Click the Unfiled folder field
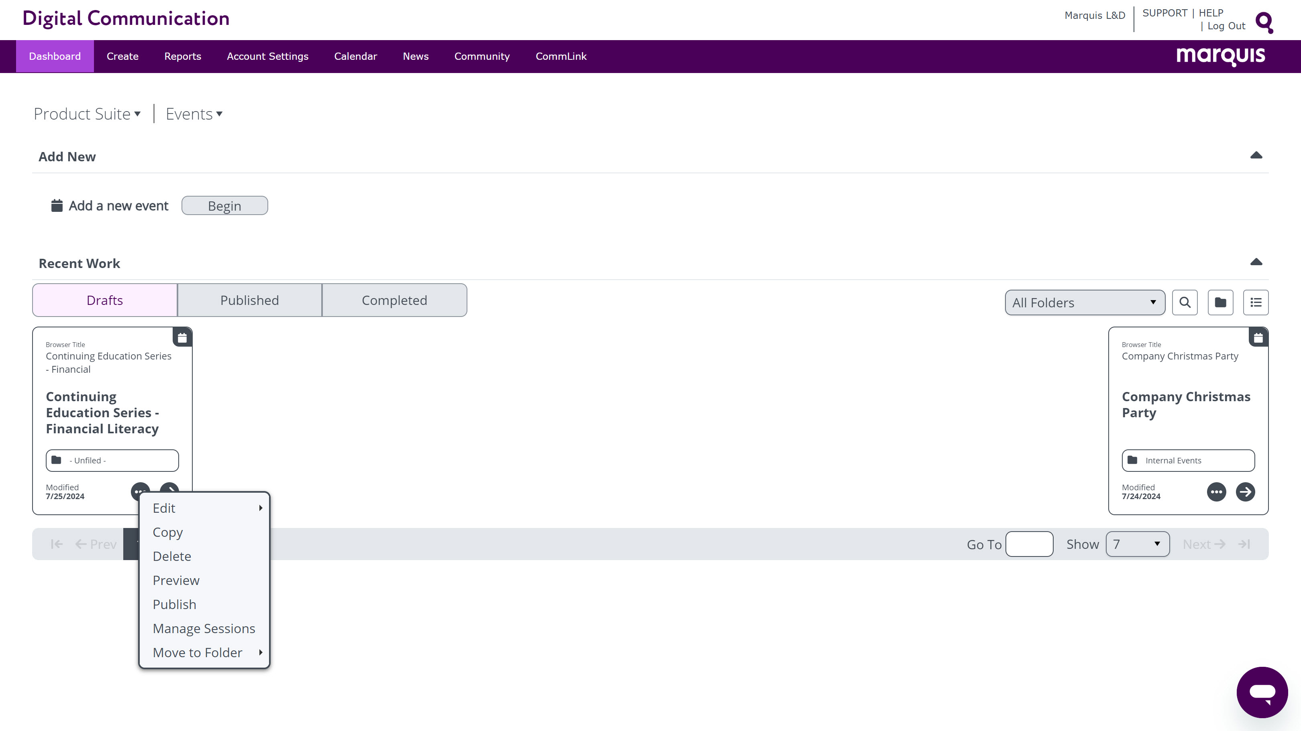 click(112, 461)
